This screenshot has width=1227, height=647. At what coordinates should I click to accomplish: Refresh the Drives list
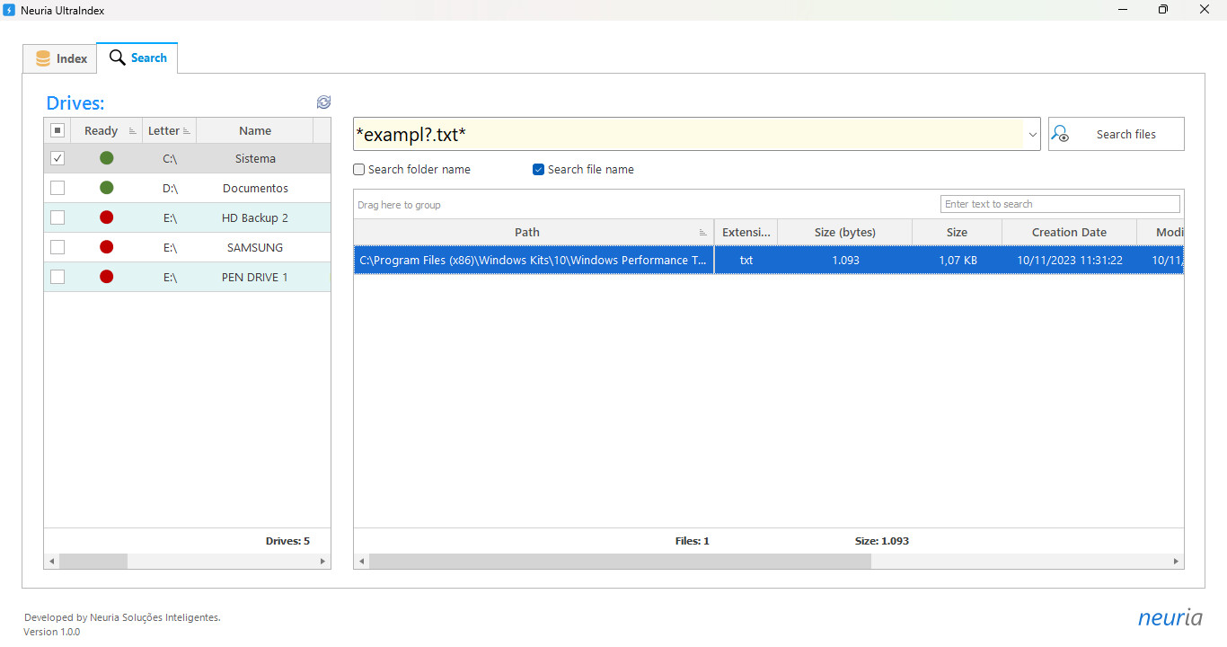point(323,102)
